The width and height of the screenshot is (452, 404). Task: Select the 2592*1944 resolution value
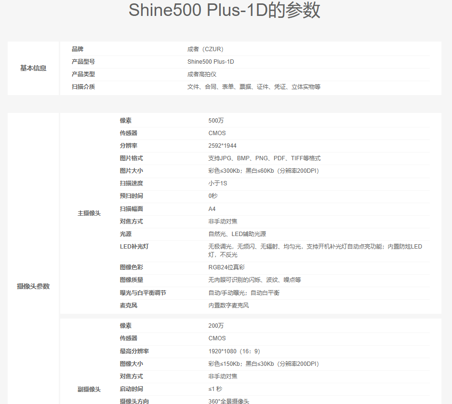tap(222, 146)
